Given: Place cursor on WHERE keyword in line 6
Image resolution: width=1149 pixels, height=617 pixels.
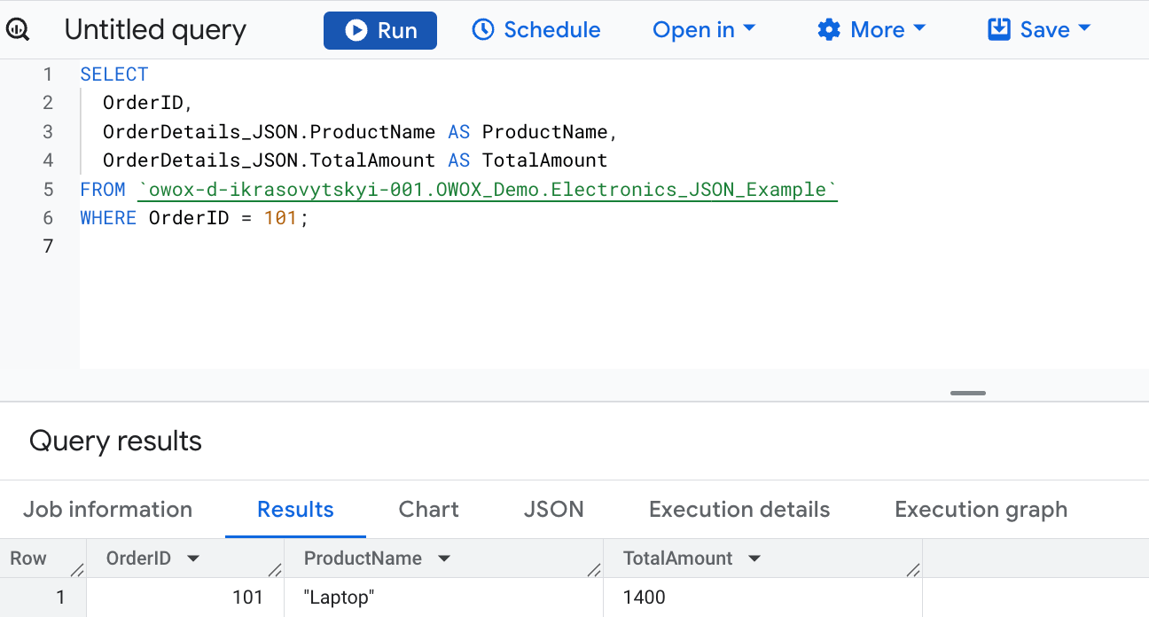Looking at the screenshot, I should [x=108, y=218].
